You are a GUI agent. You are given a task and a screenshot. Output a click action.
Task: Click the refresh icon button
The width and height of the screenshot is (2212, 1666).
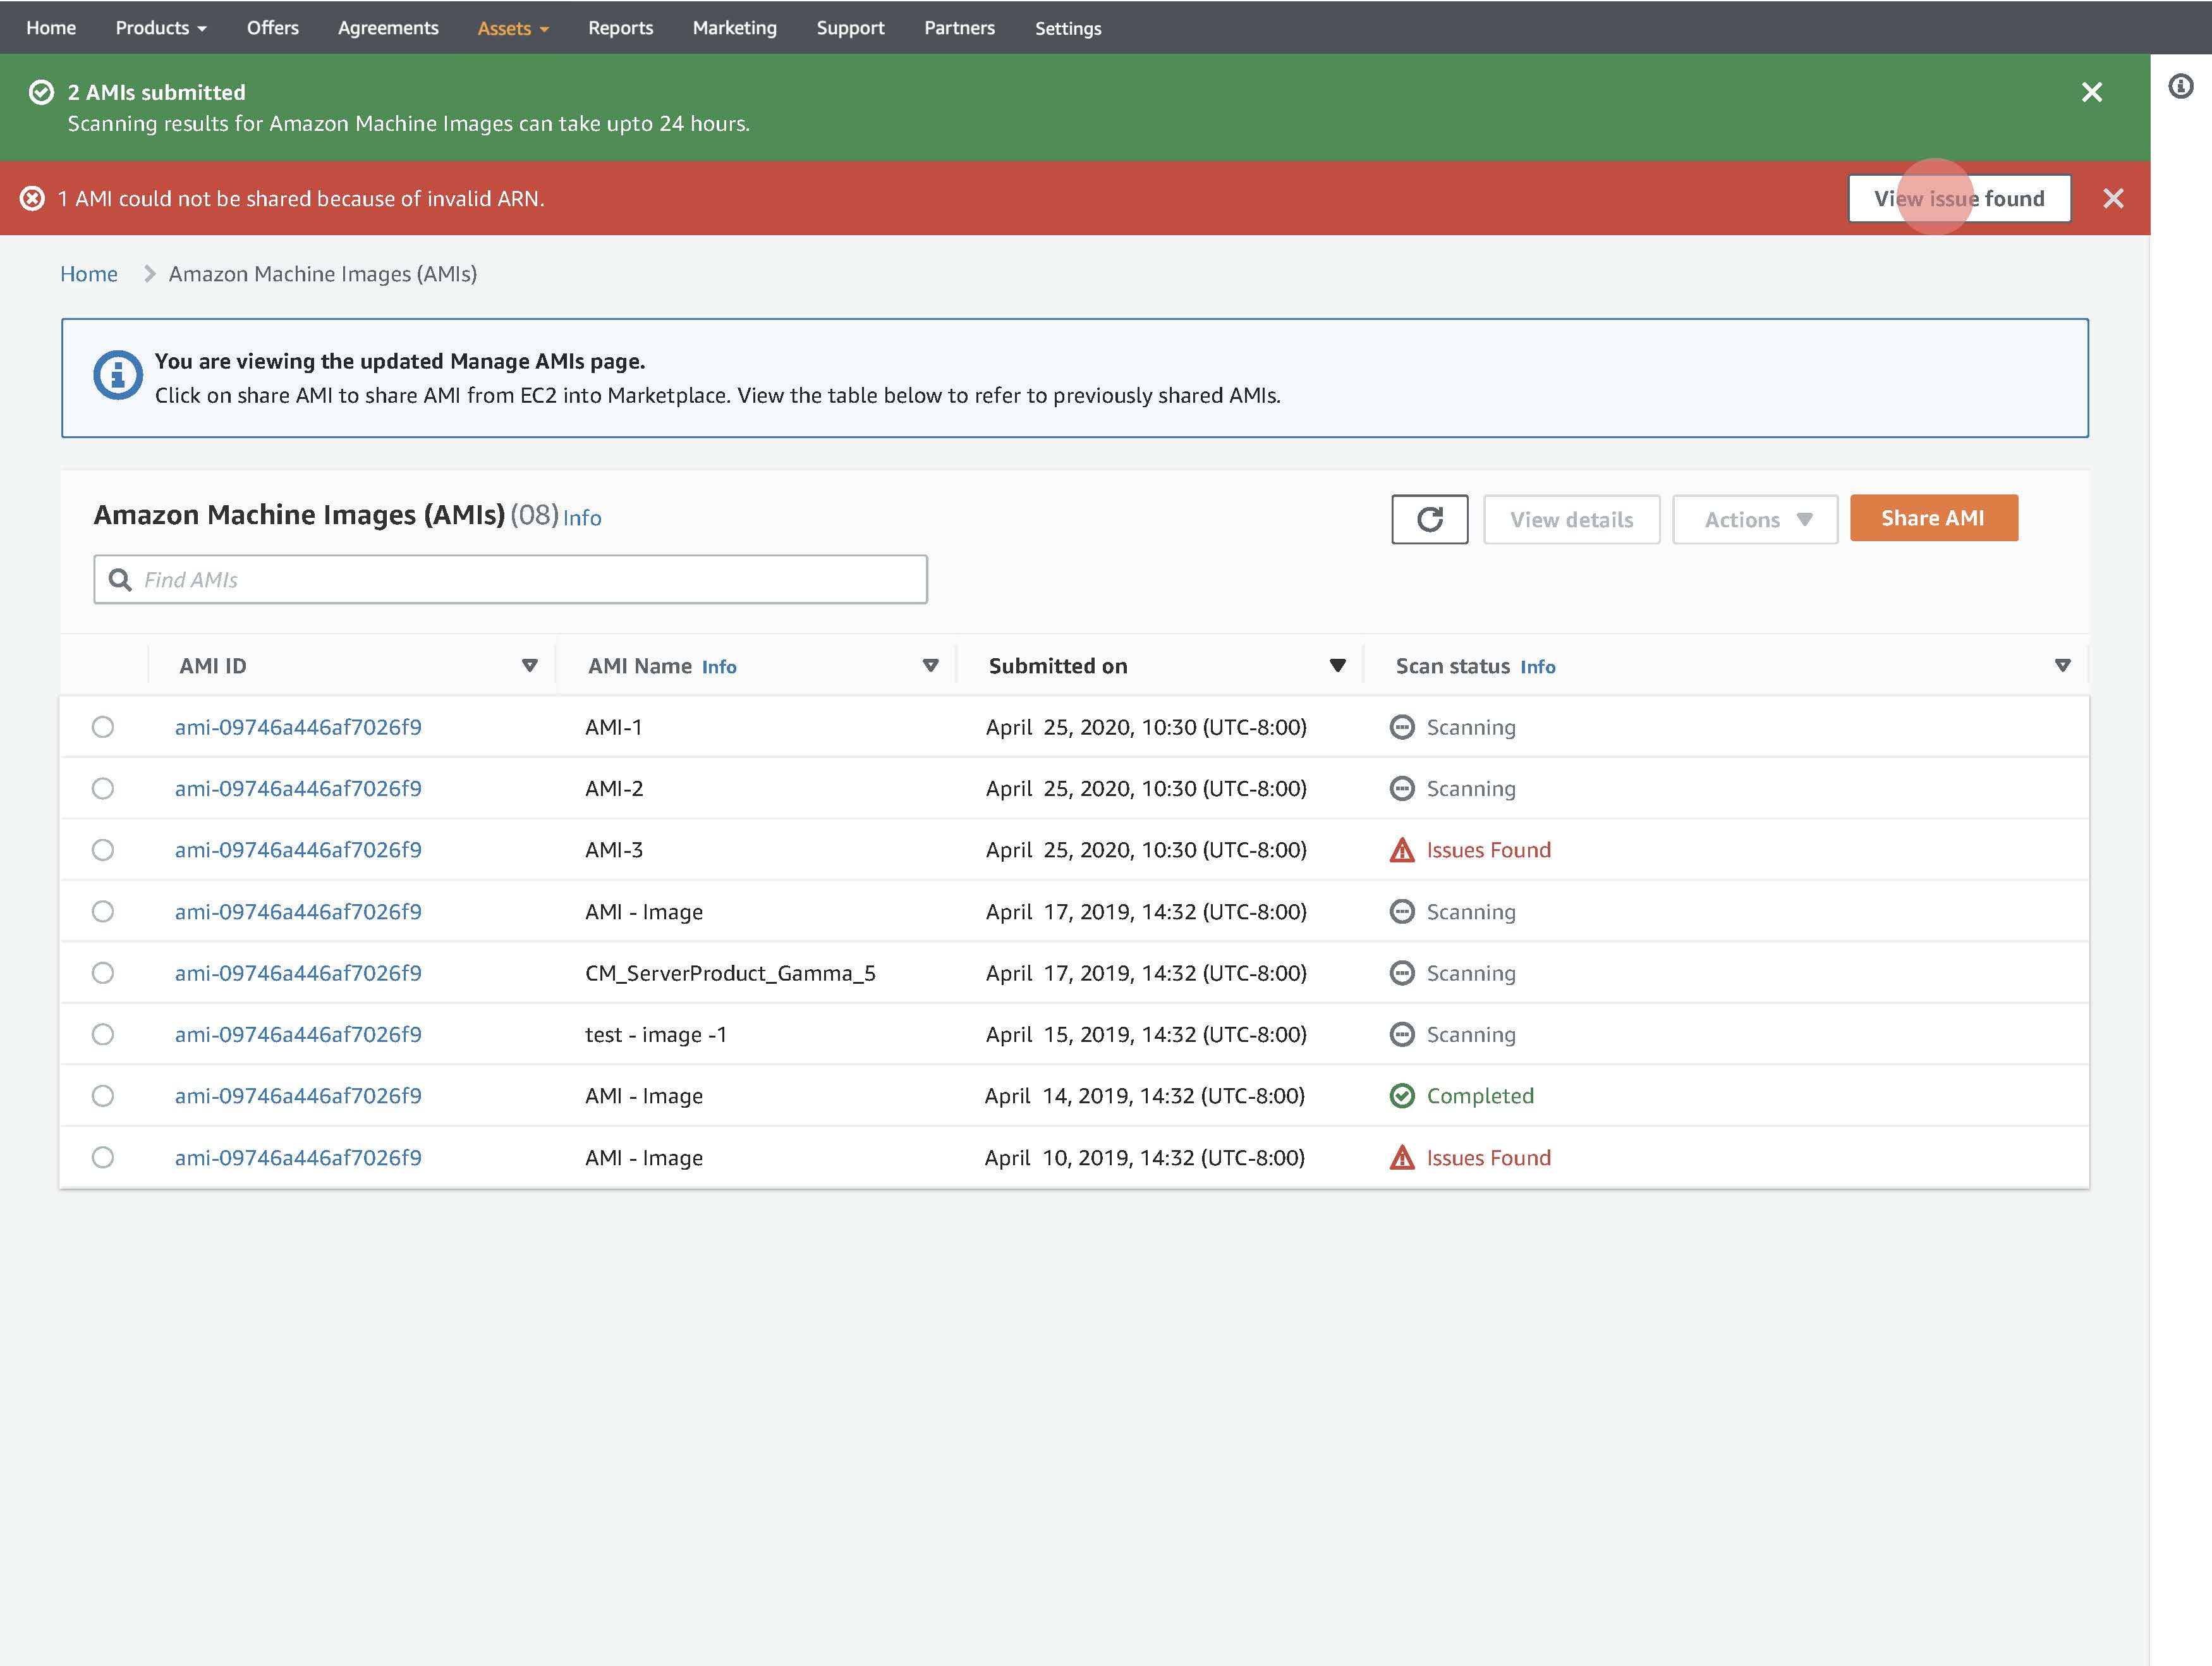(x=1429, y=519)
